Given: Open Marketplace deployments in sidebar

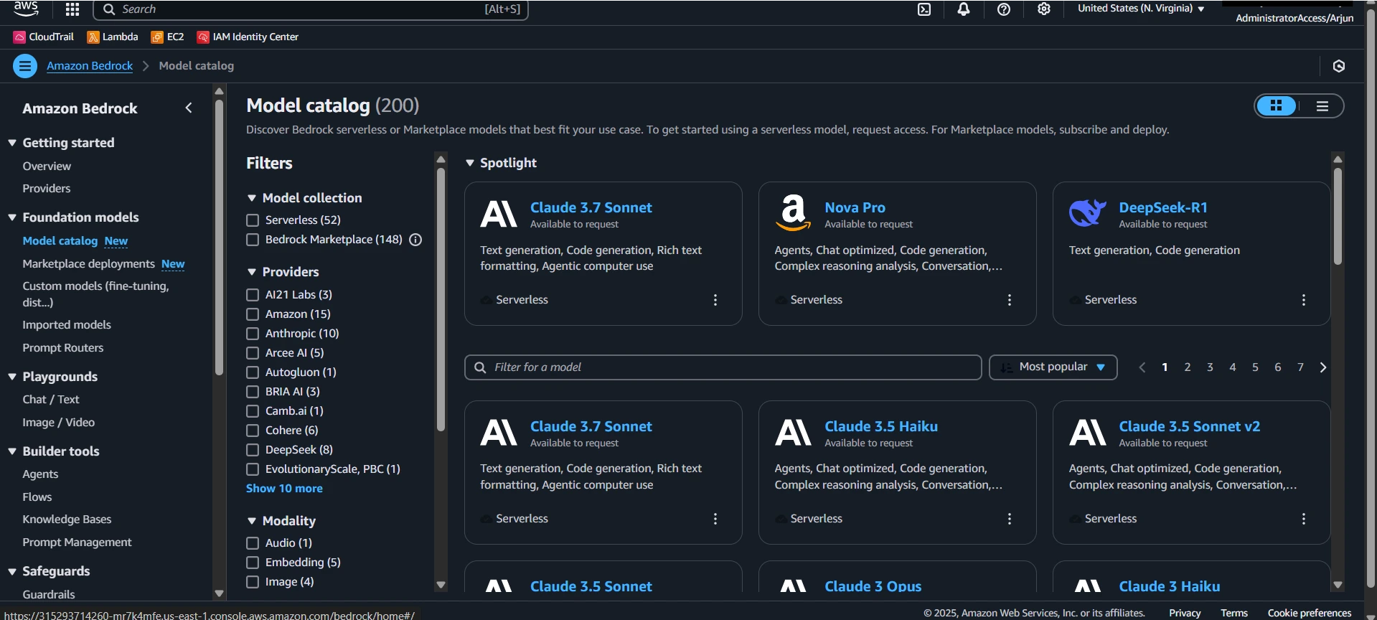Looking at the screenshot, I should click(88, 264).
